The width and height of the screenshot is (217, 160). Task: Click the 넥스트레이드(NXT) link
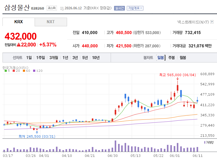pyautogui.click(x=193, y=22)
